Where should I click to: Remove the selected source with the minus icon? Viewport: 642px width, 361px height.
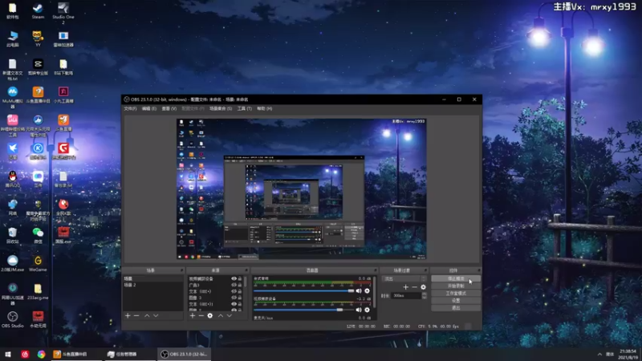pyautogui.click(x=201, y=315)
